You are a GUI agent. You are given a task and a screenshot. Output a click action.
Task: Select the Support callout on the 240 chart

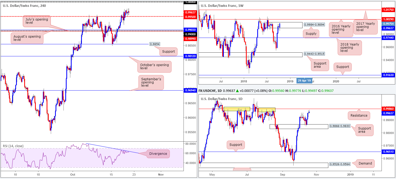tap(169, 52)
